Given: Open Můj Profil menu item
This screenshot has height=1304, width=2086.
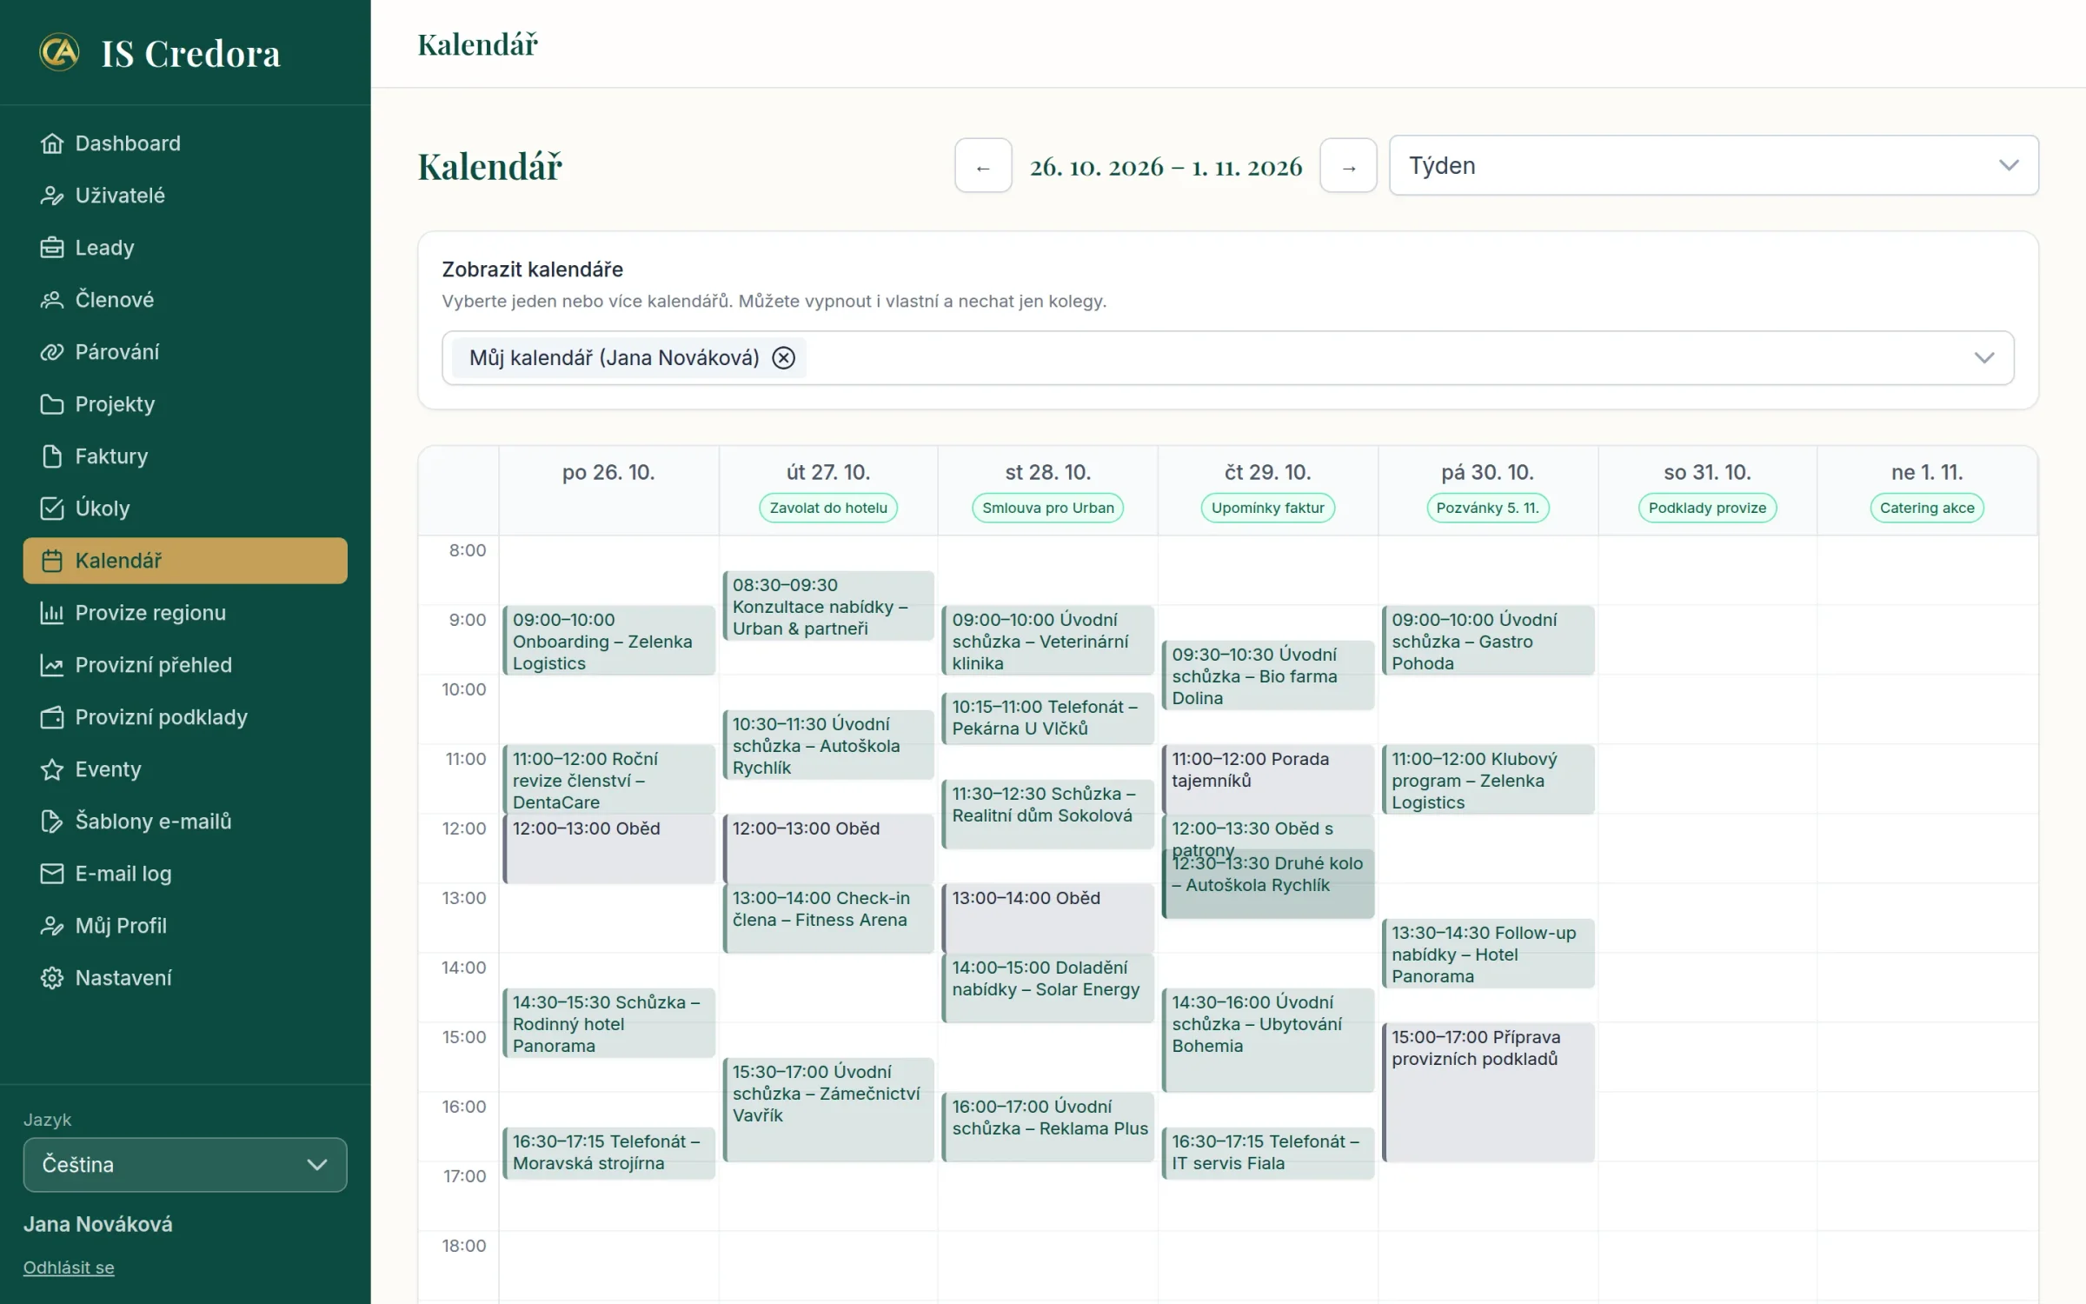Looking at the screenshot, I should pyautogui.click(x=185, y=926).
